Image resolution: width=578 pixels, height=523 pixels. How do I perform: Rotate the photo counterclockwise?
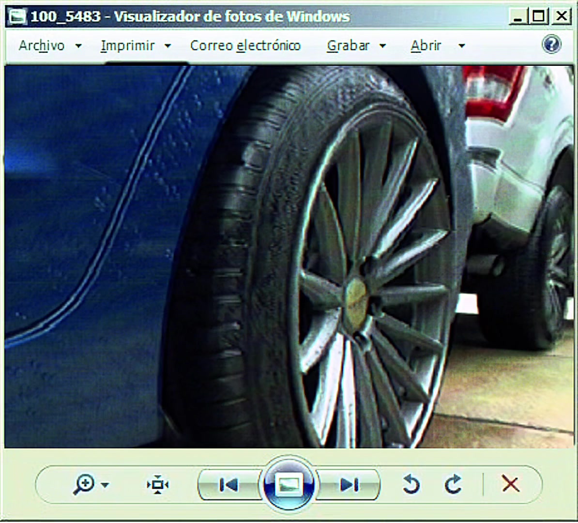pos(411,484)
